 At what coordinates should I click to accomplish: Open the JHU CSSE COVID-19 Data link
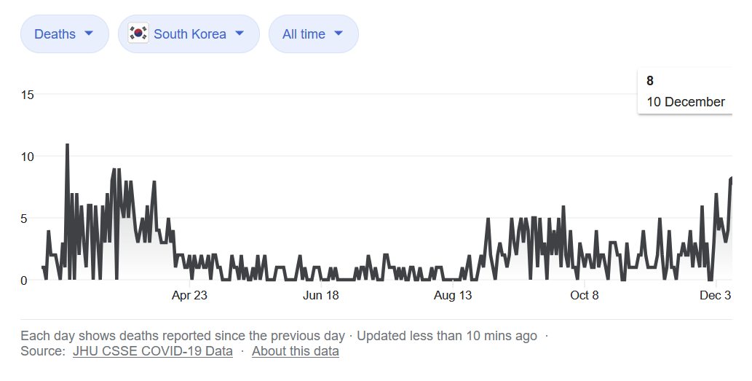tap(153, 351)
